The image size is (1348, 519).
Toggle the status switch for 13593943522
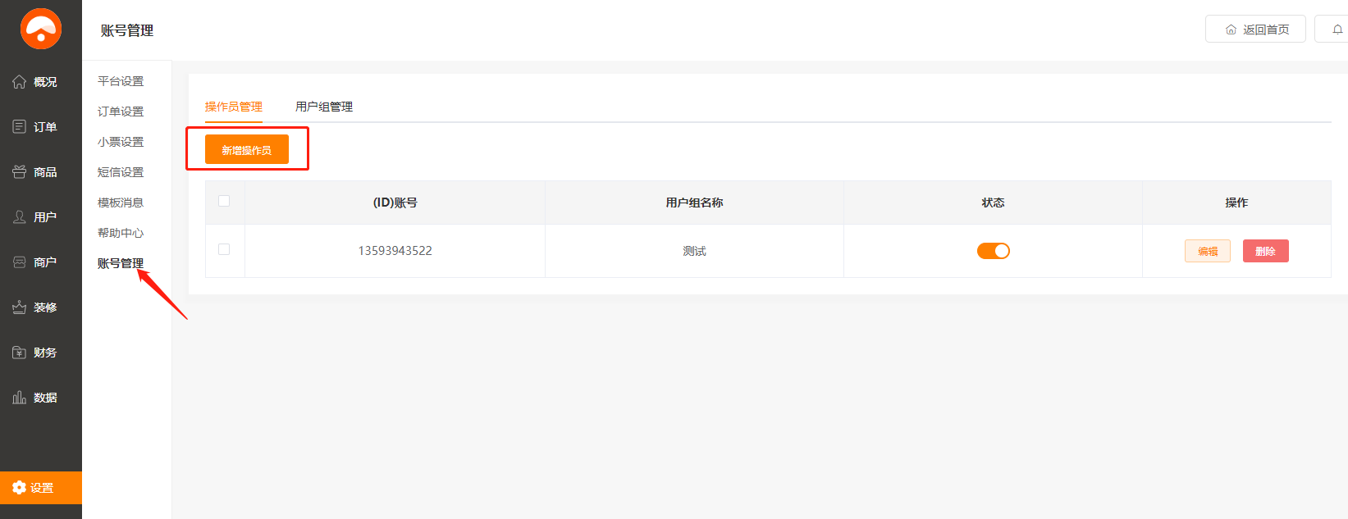click(993, 251)
